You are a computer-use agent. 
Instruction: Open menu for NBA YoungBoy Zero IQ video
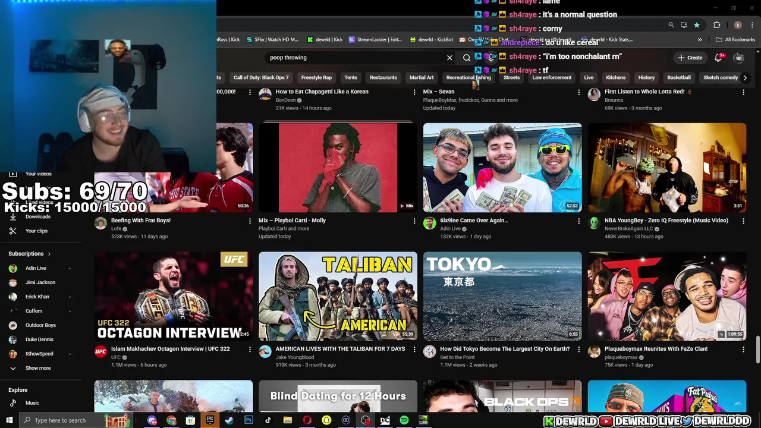pyautogui.click(x=743, y=221)
